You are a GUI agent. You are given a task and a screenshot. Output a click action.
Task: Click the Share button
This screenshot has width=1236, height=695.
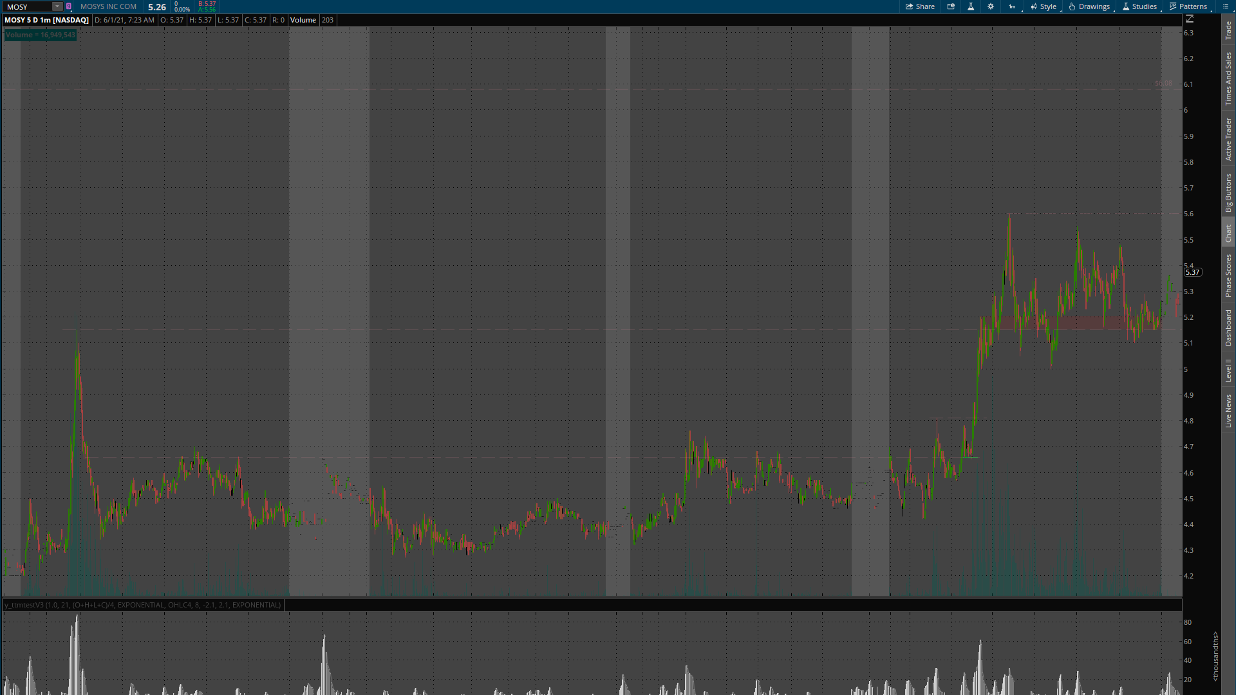click(920, 6)
